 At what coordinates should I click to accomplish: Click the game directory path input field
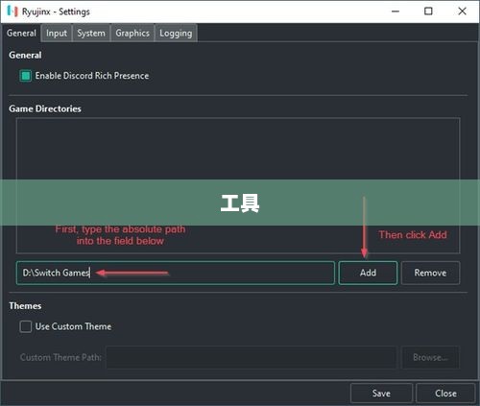176,273
